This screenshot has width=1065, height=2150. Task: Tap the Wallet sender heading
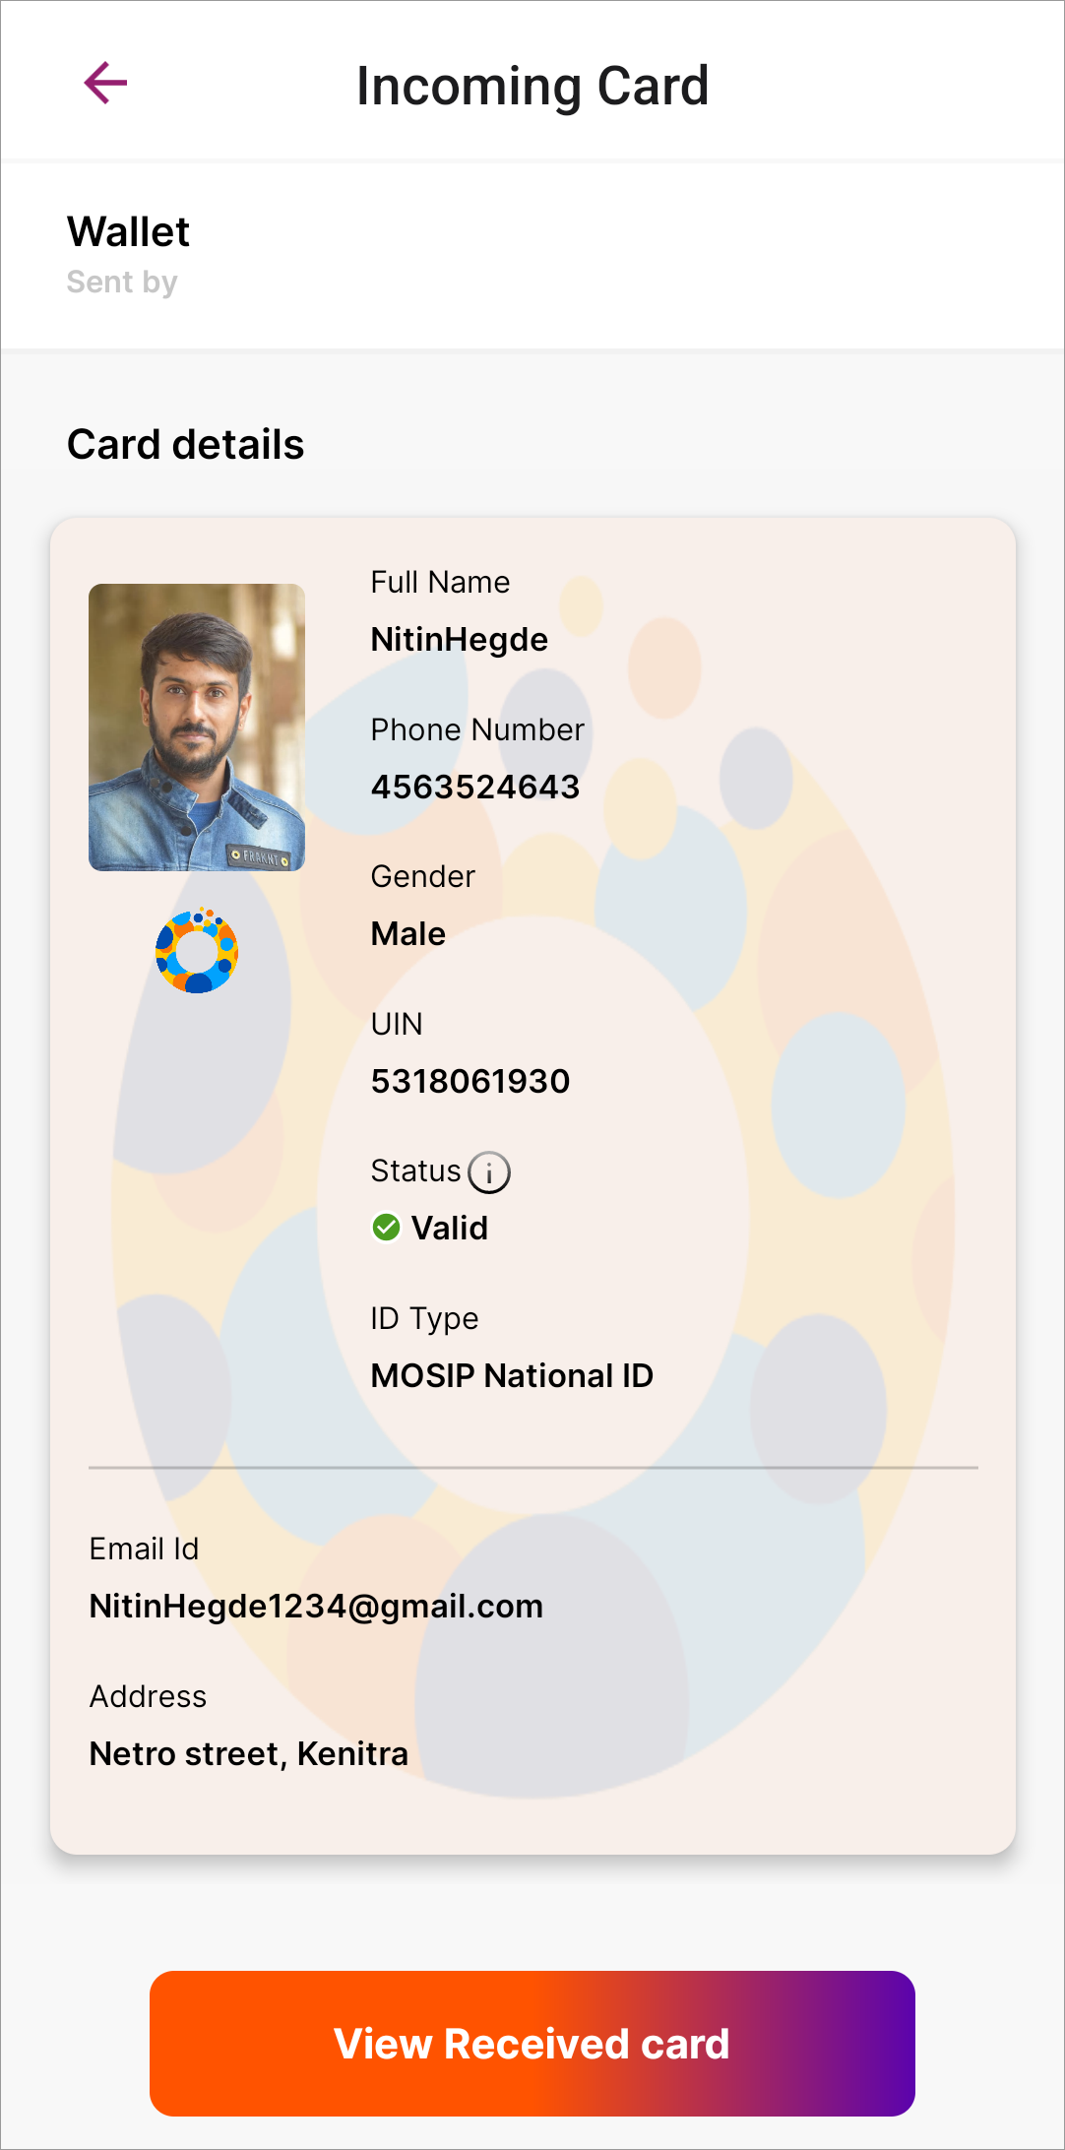coord(129,232)
